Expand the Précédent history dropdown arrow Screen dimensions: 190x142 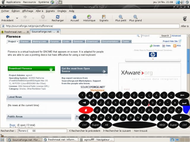point(17,18)
